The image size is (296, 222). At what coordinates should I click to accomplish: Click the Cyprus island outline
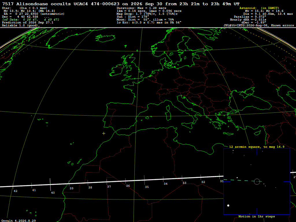click(258, 133)
